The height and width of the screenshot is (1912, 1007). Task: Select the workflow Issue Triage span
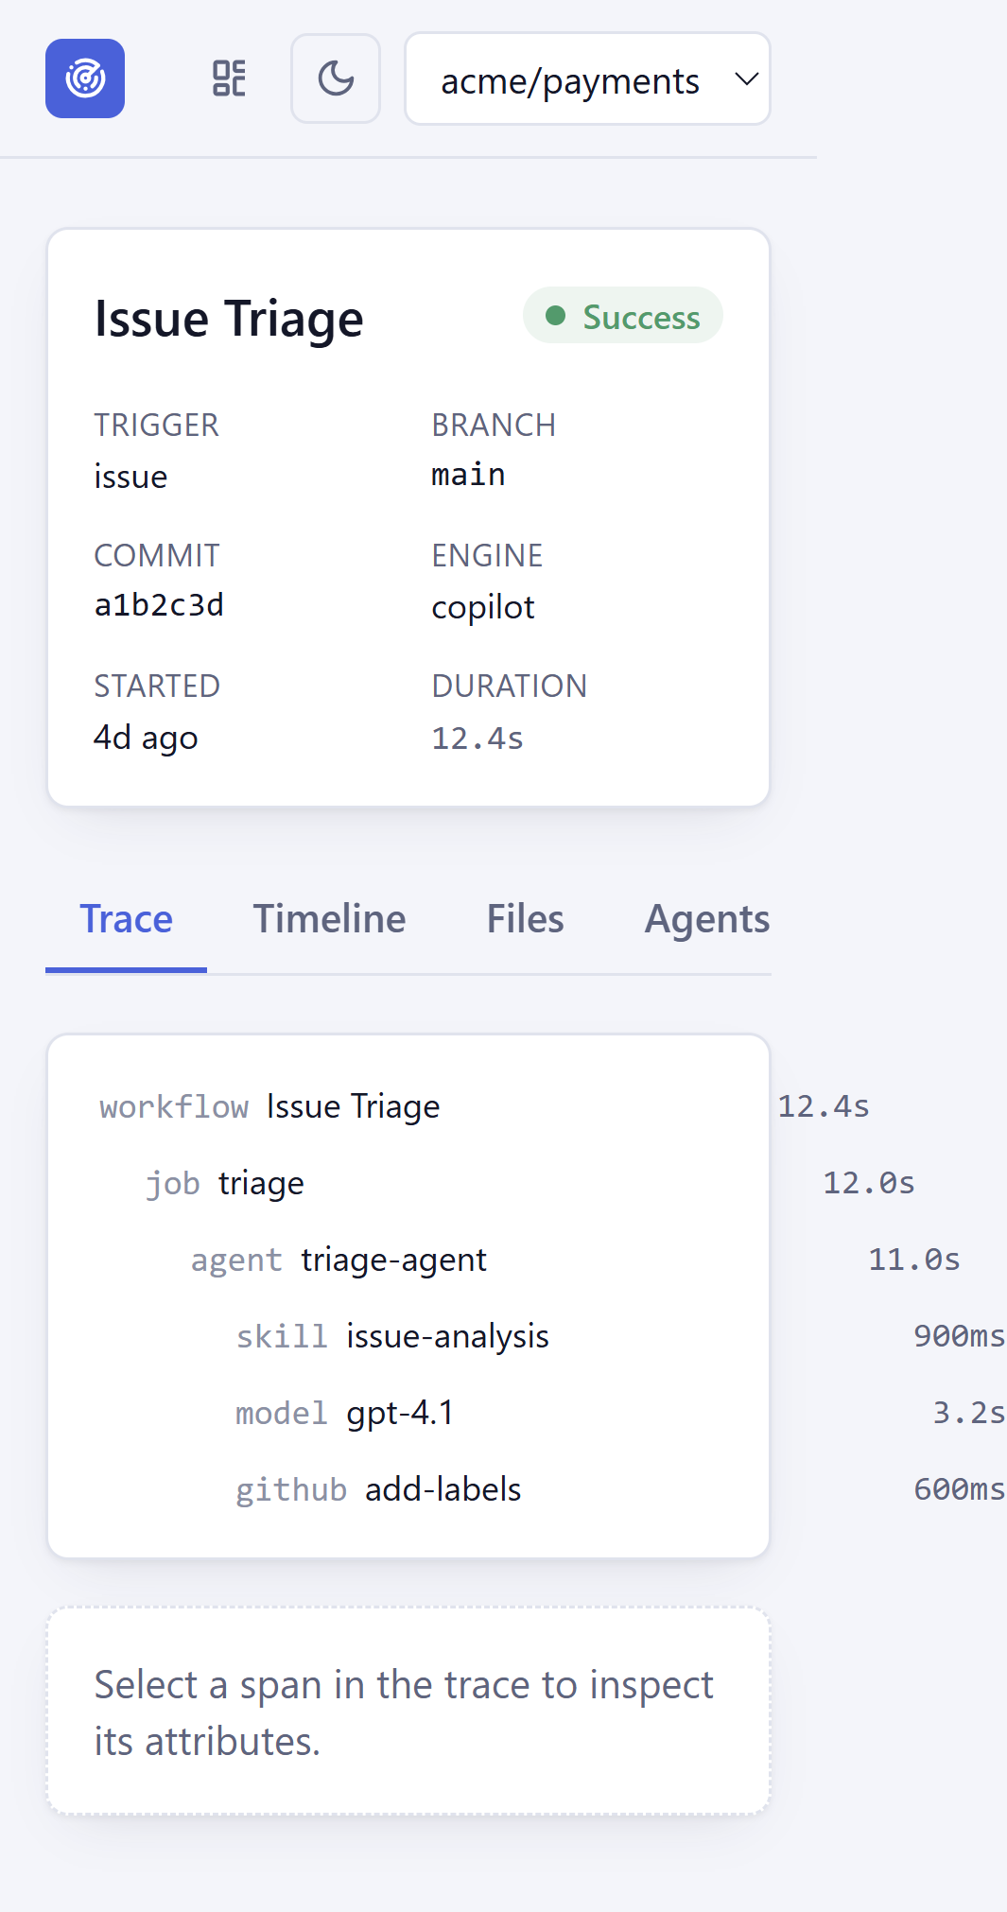click(x=484, y=1106)
